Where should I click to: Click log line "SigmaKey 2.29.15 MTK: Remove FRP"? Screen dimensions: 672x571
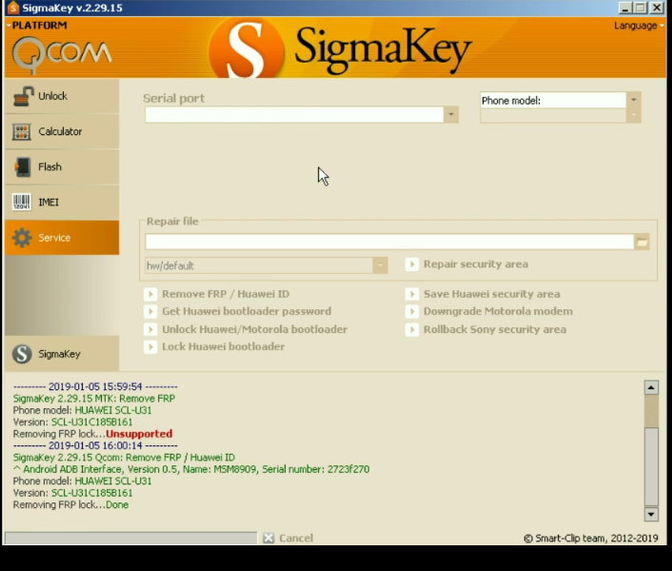pyautogui.click(x=94, y=399)
